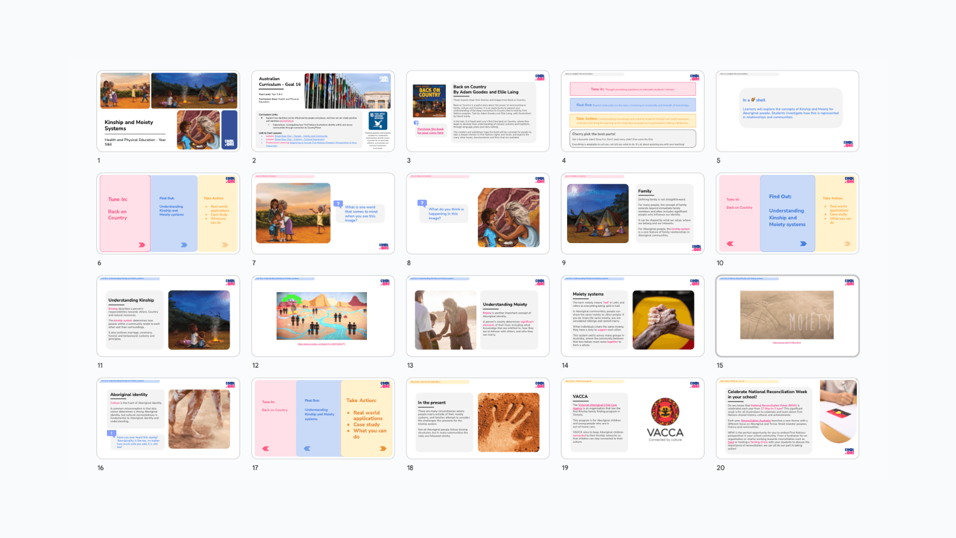Select slide 20 National Reconciliation Week thumbnail

[787, 418]
